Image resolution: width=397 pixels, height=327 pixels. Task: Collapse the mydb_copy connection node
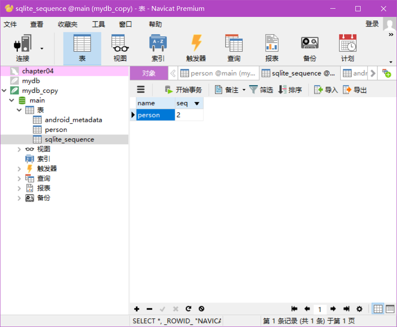[x=4, y=91]
